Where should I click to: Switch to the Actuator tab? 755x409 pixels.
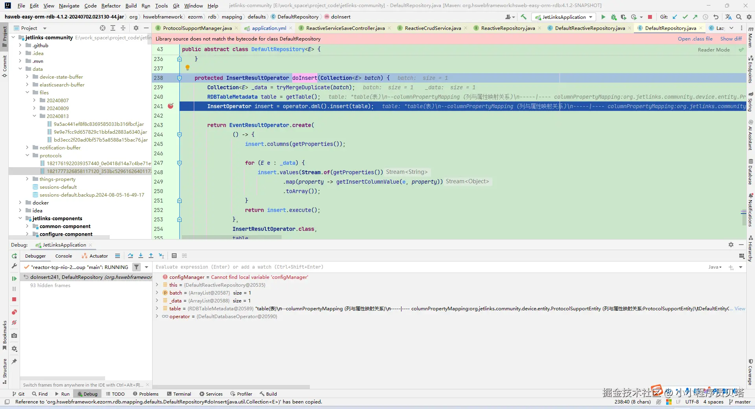click(95, 256)
